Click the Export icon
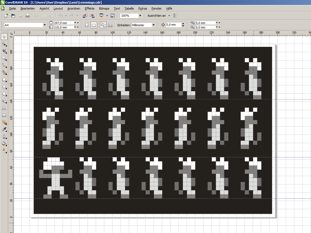 (92, 16)
